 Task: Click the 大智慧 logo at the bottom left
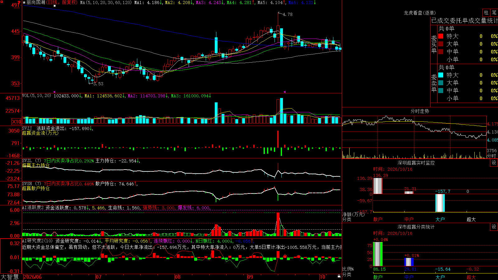tap(10, 277)
